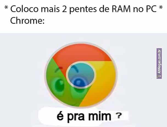Image resolution: width=167 pixels, height=127 pixels.
Task: Select the 'Chrome:' text line
Action: [x=27, y=20]
